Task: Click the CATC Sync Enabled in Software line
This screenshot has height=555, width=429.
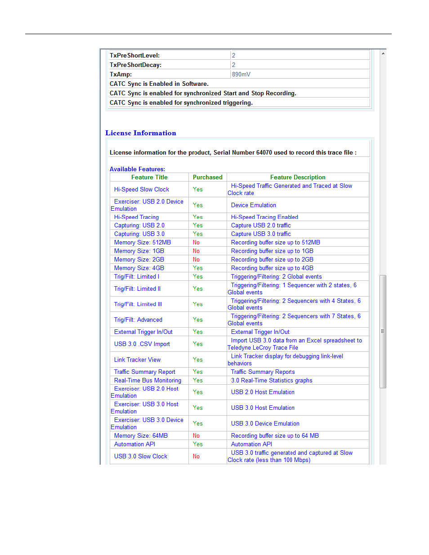Action: click(x=159, y=84)
